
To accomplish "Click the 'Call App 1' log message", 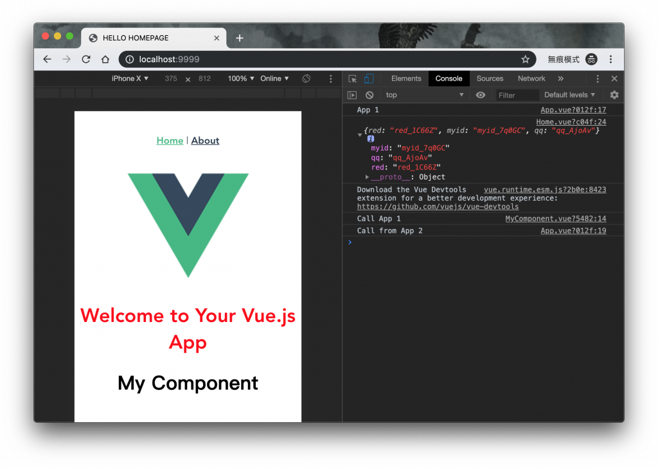I will coord(378,219).
